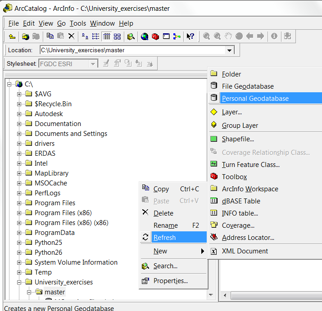Switch to Thumbnails view icon
The width and height of the screenshot is (322, 311).
(117, 36)
